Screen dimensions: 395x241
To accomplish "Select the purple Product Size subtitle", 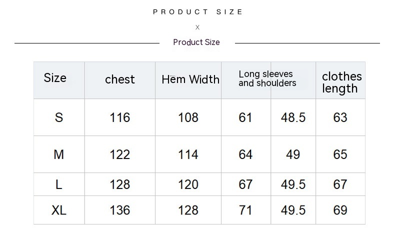I will click(x=196, y=42).
